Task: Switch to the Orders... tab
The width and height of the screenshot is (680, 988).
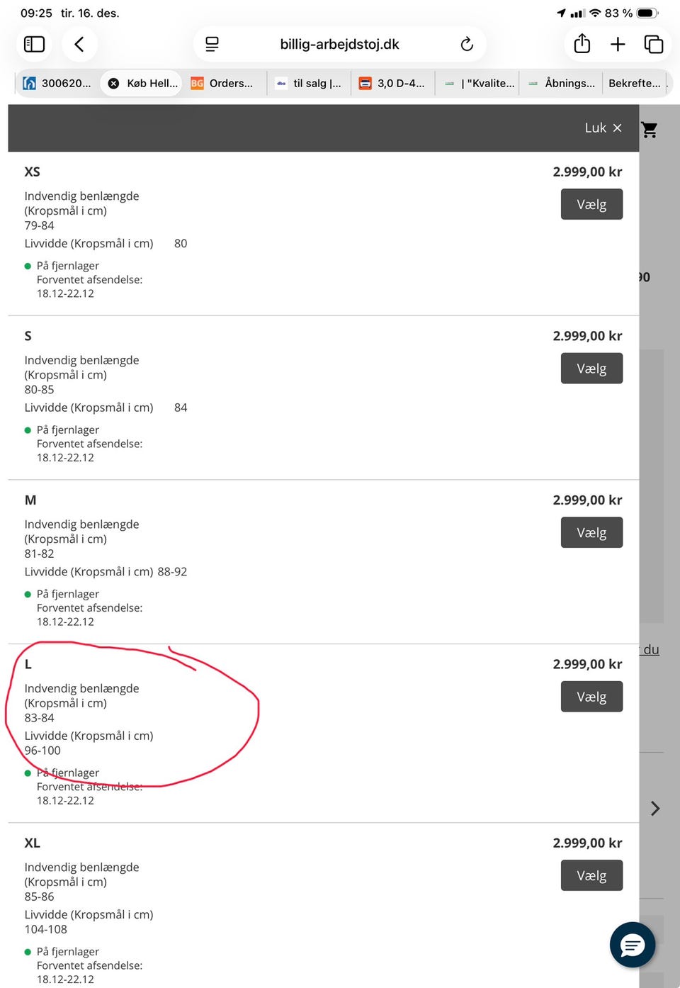Action: (x=223, y=84)
